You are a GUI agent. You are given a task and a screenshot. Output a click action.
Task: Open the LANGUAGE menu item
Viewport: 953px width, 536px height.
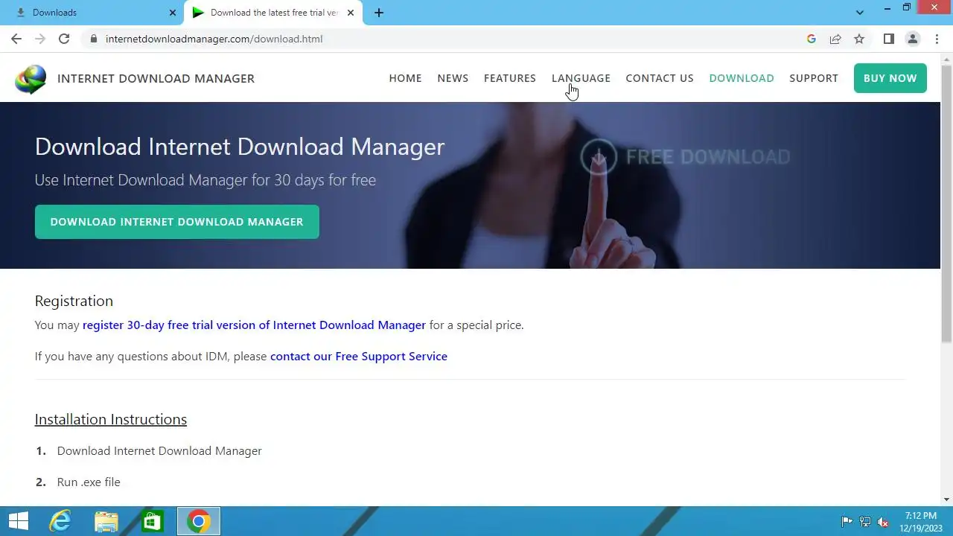tap(581, 78)
